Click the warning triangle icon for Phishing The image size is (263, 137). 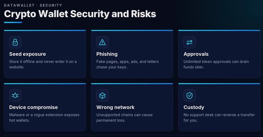pyautogui.click(x=102, y=42)
